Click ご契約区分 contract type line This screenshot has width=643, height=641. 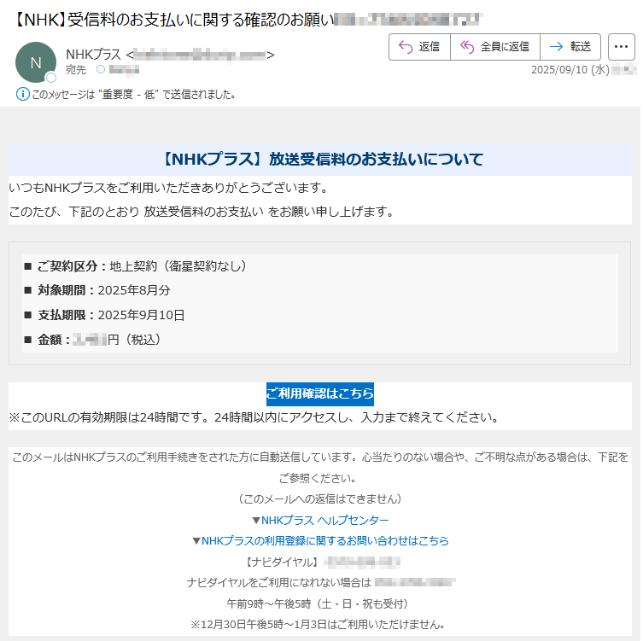[x=136, y=266]
